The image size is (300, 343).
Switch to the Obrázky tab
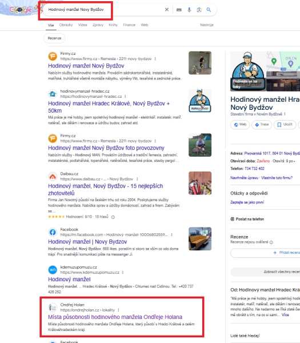click(x=66, y=25)
